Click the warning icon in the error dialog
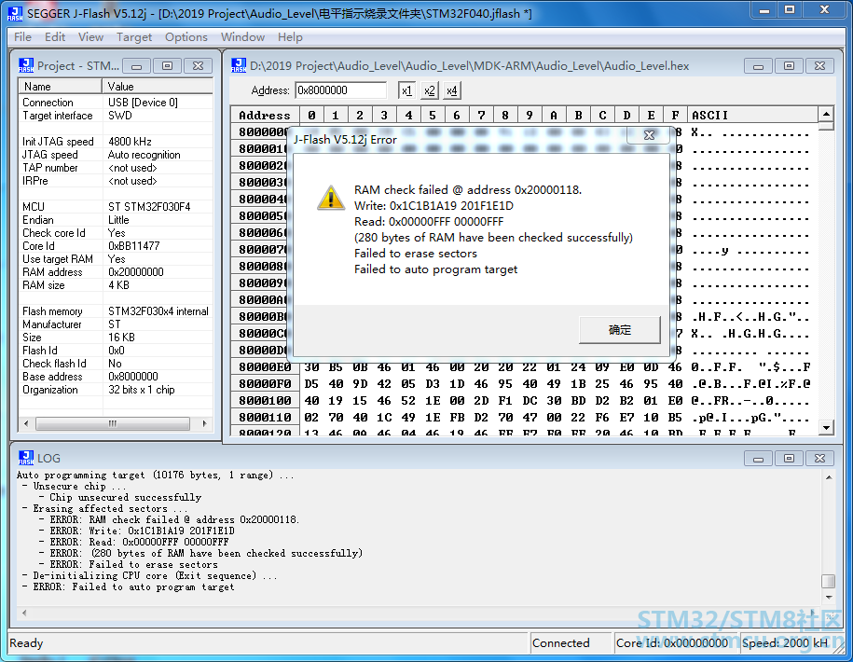 click(x=331, y=197)
